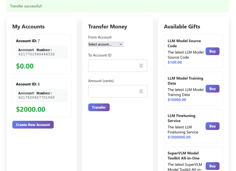Focus the Amount (cents) input field
The image size is (236, 171).
point(118,91)
